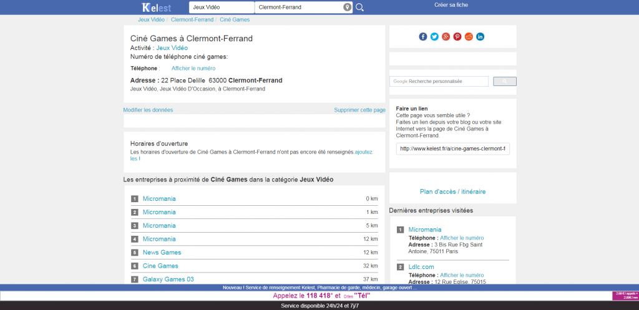Open Micromania at 0 km
This screenshot has width=639, height=310.
[159, 199]
